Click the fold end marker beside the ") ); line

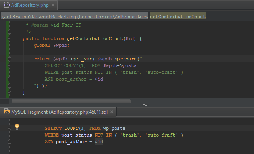[10, 86]
